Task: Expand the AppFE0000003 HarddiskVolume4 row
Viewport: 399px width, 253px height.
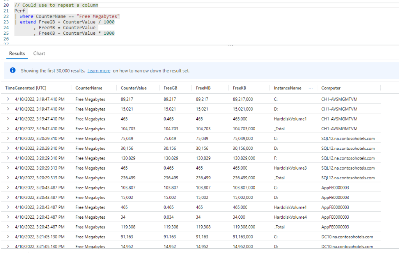Action: coord(8,217)
